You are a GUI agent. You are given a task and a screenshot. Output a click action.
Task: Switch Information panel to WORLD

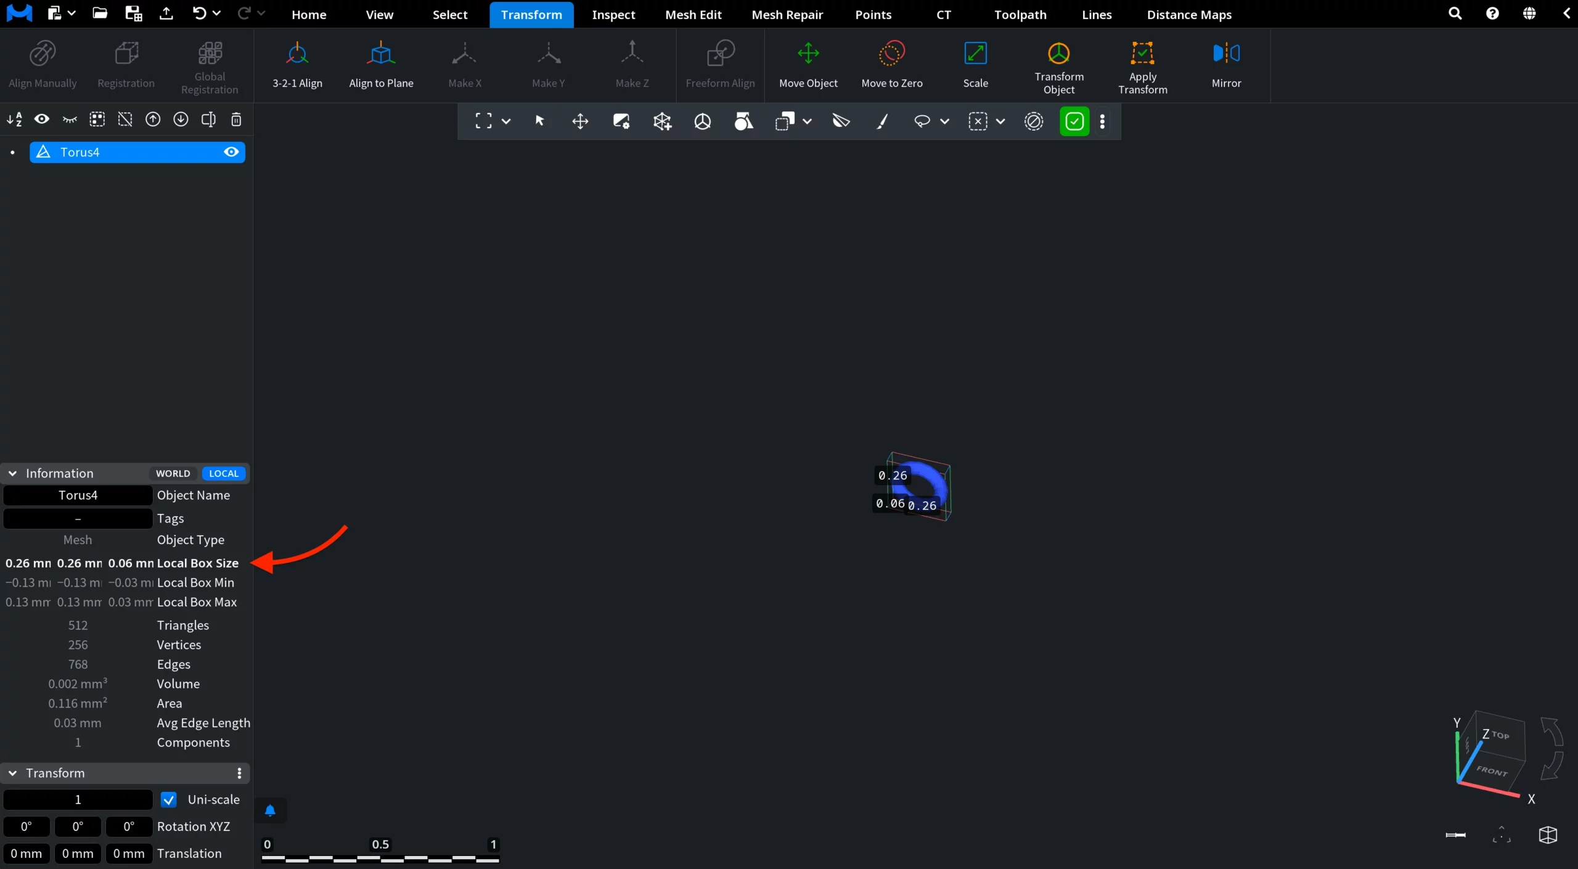click(x=173, y=473)
